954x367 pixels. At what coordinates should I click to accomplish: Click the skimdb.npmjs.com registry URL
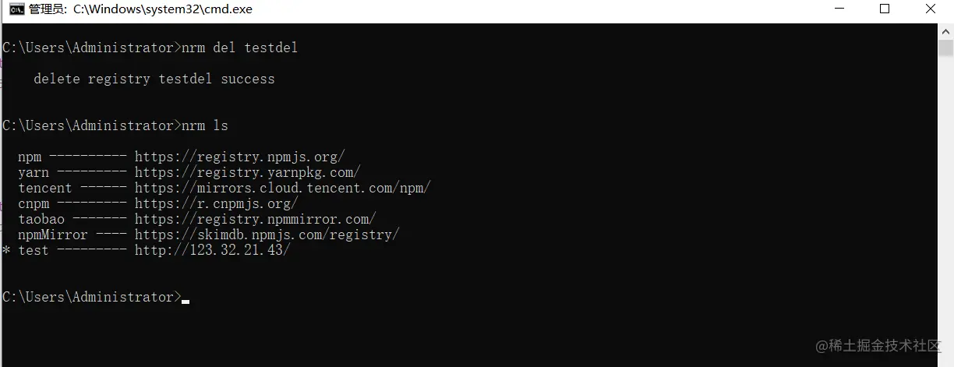point(267,235)
